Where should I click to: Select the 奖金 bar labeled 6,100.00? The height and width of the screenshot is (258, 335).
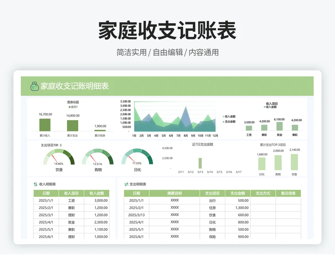click(279, 126)
